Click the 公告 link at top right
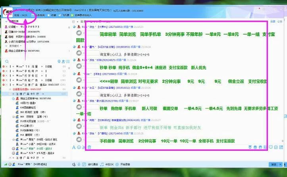This screenshot has height=177, width=287. tap(279, 21)
